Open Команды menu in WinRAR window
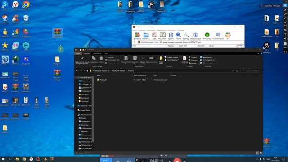The height and width of the screenshot is (162, 288). tap(142, 30)
